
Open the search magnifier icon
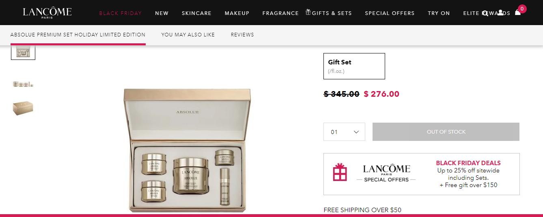(485, 13)
